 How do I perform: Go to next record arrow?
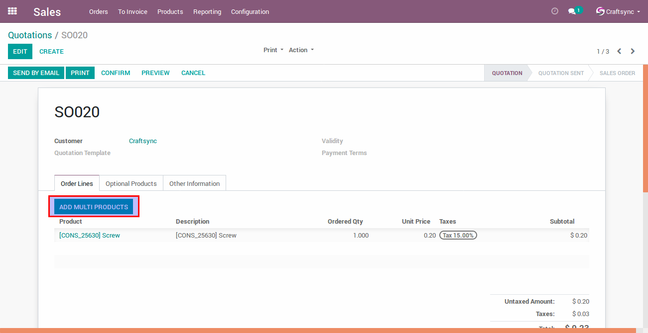pos(633,51)
